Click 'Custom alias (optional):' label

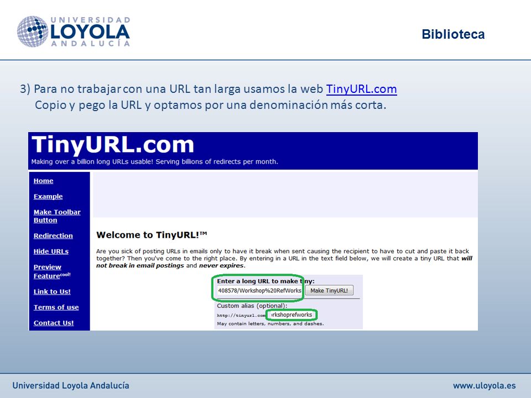[x=252, y=306]
